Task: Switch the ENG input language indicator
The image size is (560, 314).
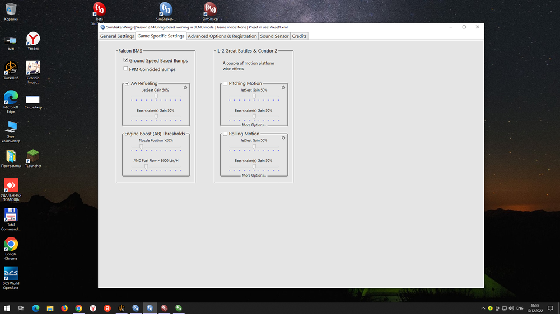Action: pyautogui.click(x=520, y=308)
